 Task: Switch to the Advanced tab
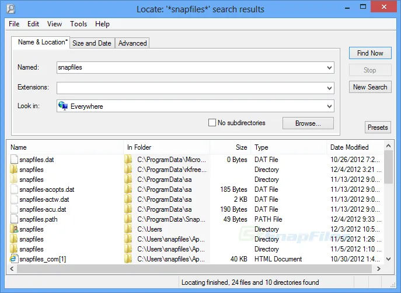click(132, 43)
